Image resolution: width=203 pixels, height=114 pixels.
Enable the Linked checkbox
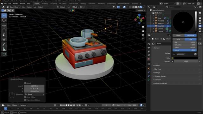[x=25, y=83]
